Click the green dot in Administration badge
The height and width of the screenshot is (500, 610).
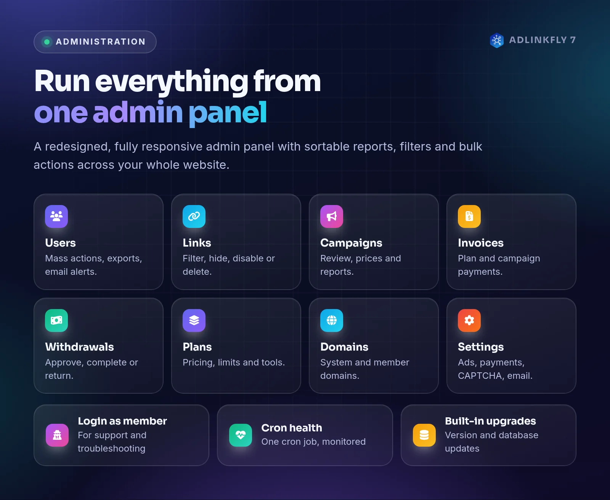click(47, 42)
